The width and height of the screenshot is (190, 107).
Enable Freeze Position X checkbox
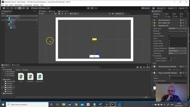169,58
